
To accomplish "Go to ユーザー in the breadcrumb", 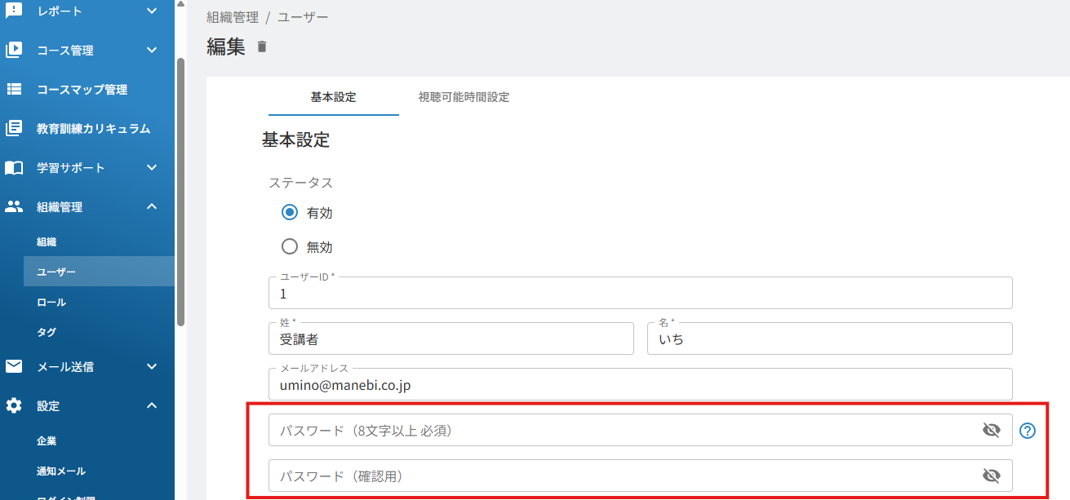I will [303, 16].
